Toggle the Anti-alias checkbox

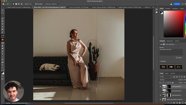click(x=36, y=4)
